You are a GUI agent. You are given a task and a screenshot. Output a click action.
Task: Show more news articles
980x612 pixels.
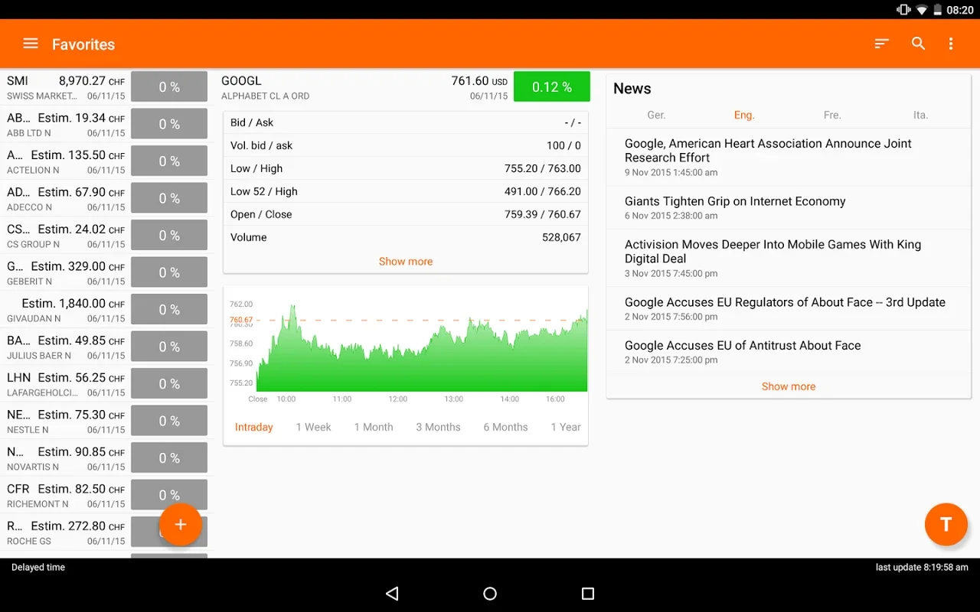click(x=789, y=386)
